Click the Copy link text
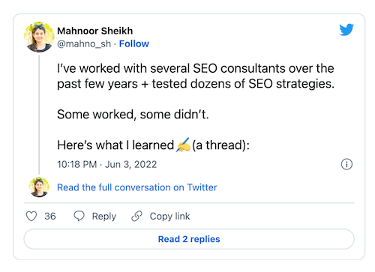 coord(169,217)
